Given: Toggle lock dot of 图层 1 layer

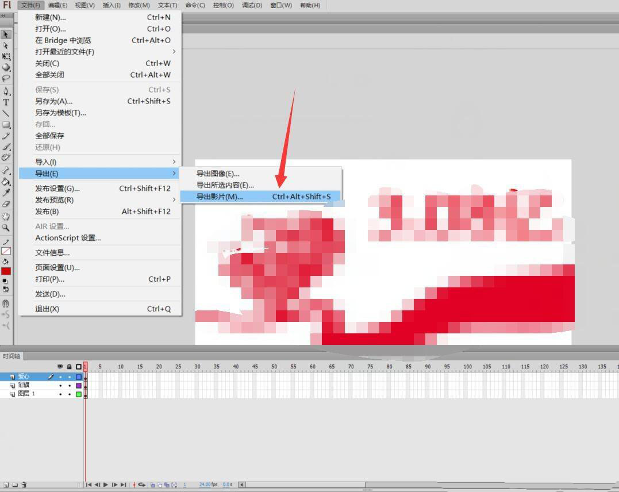Looking at the screenshot, I should point(70,394).
